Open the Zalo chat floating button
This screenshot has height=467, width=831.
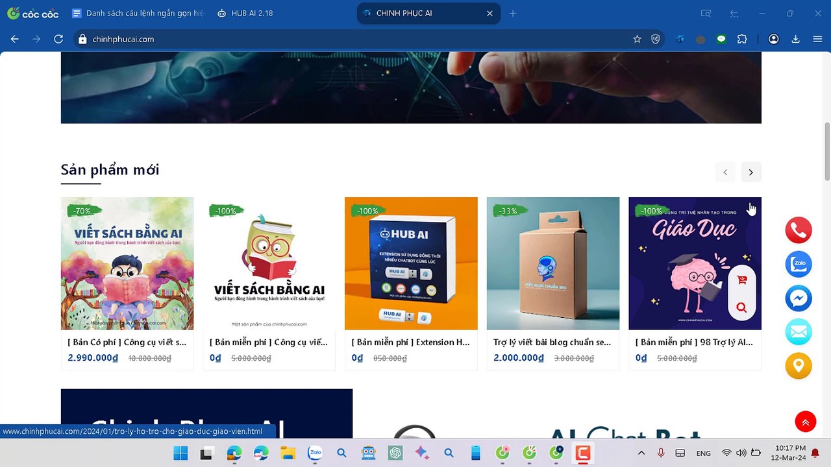799,265
